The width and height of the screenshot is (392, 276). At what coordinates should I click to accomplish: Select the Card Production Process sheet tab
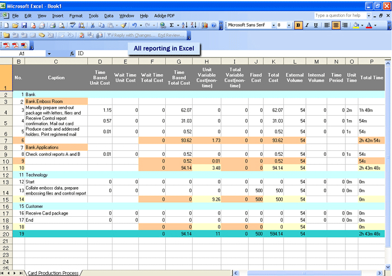53,273
